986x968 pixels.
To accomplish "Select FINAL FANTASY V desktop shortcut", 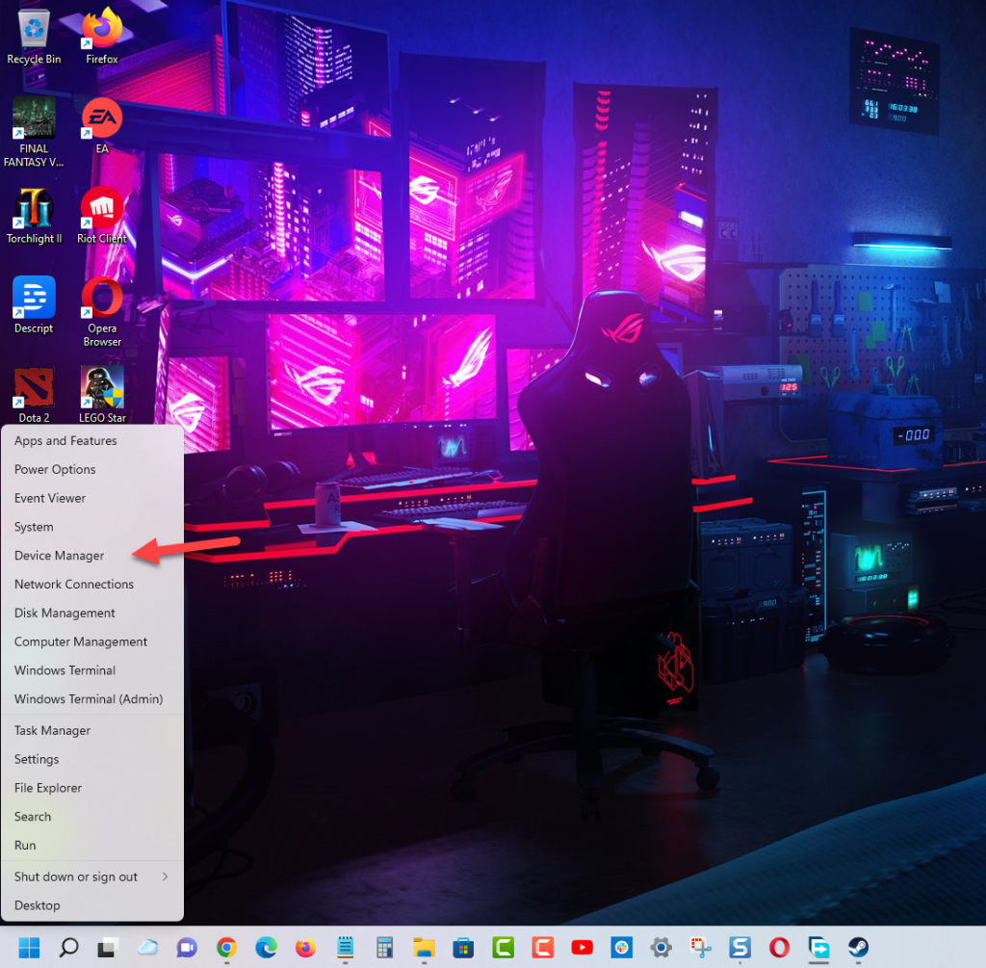I will point(34,133).
